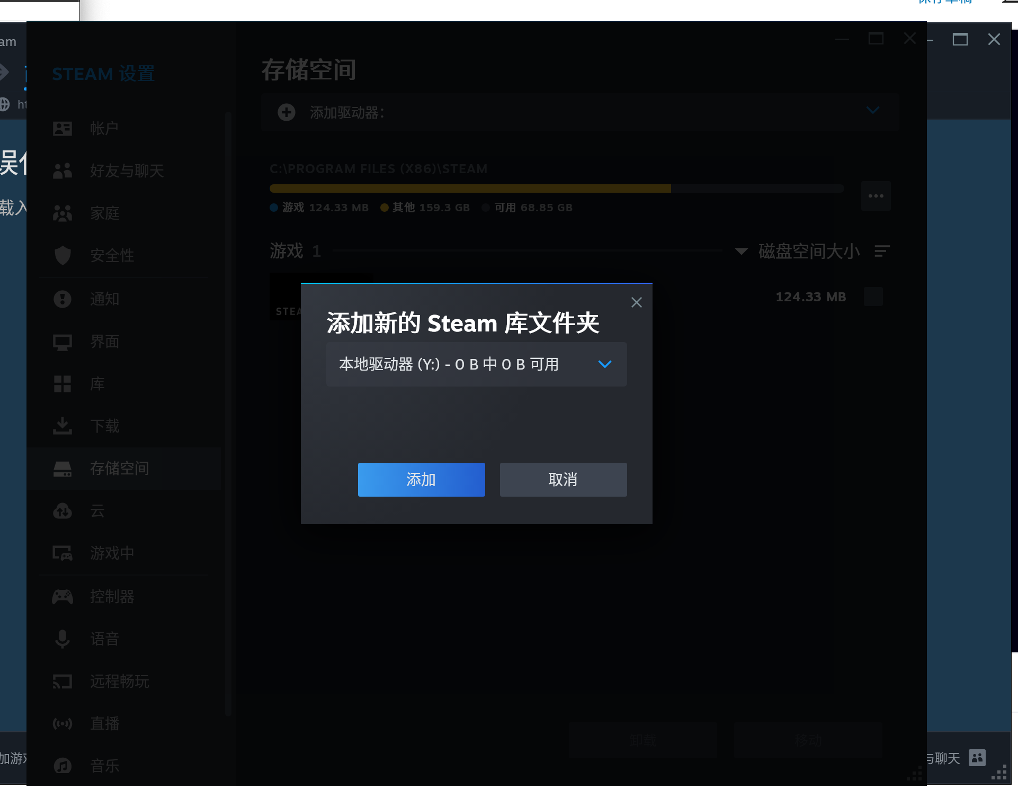Open Security (安全性) shield icon
This screenshot has height=790, width=1018.
click(x=62, y=256)
